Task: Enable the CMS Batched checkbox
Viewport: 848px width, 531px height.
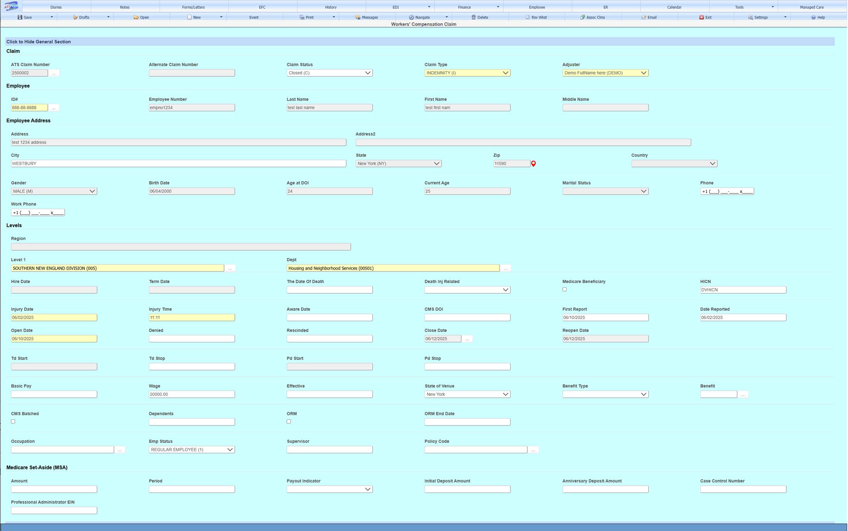Action: (13, 421)
